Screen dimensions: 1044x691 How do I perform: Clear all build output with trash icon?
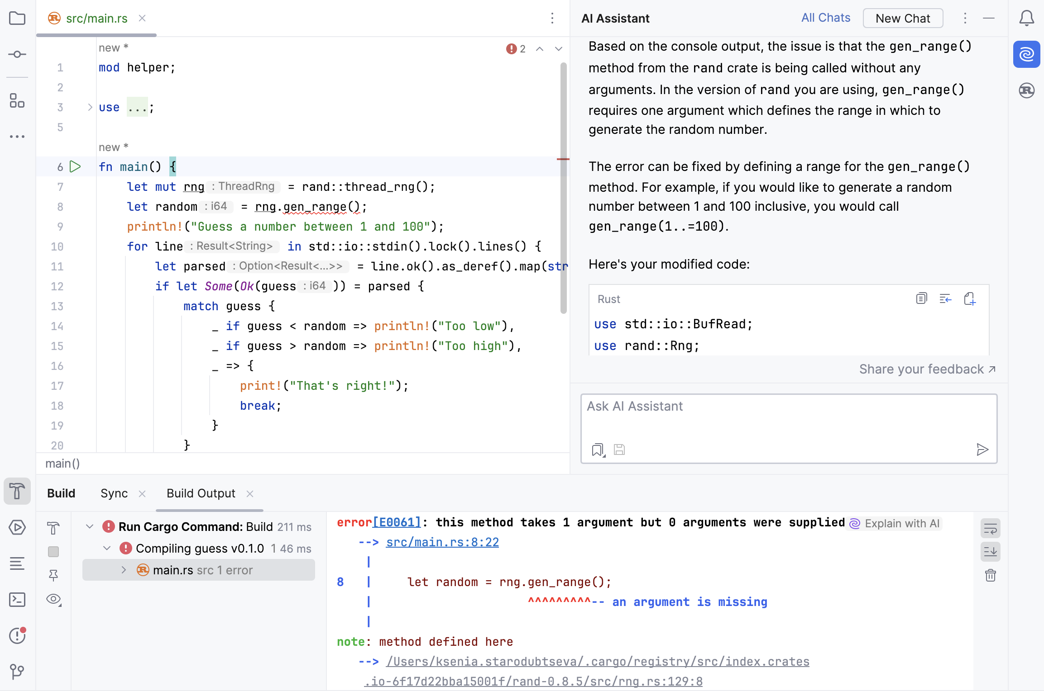991,575
